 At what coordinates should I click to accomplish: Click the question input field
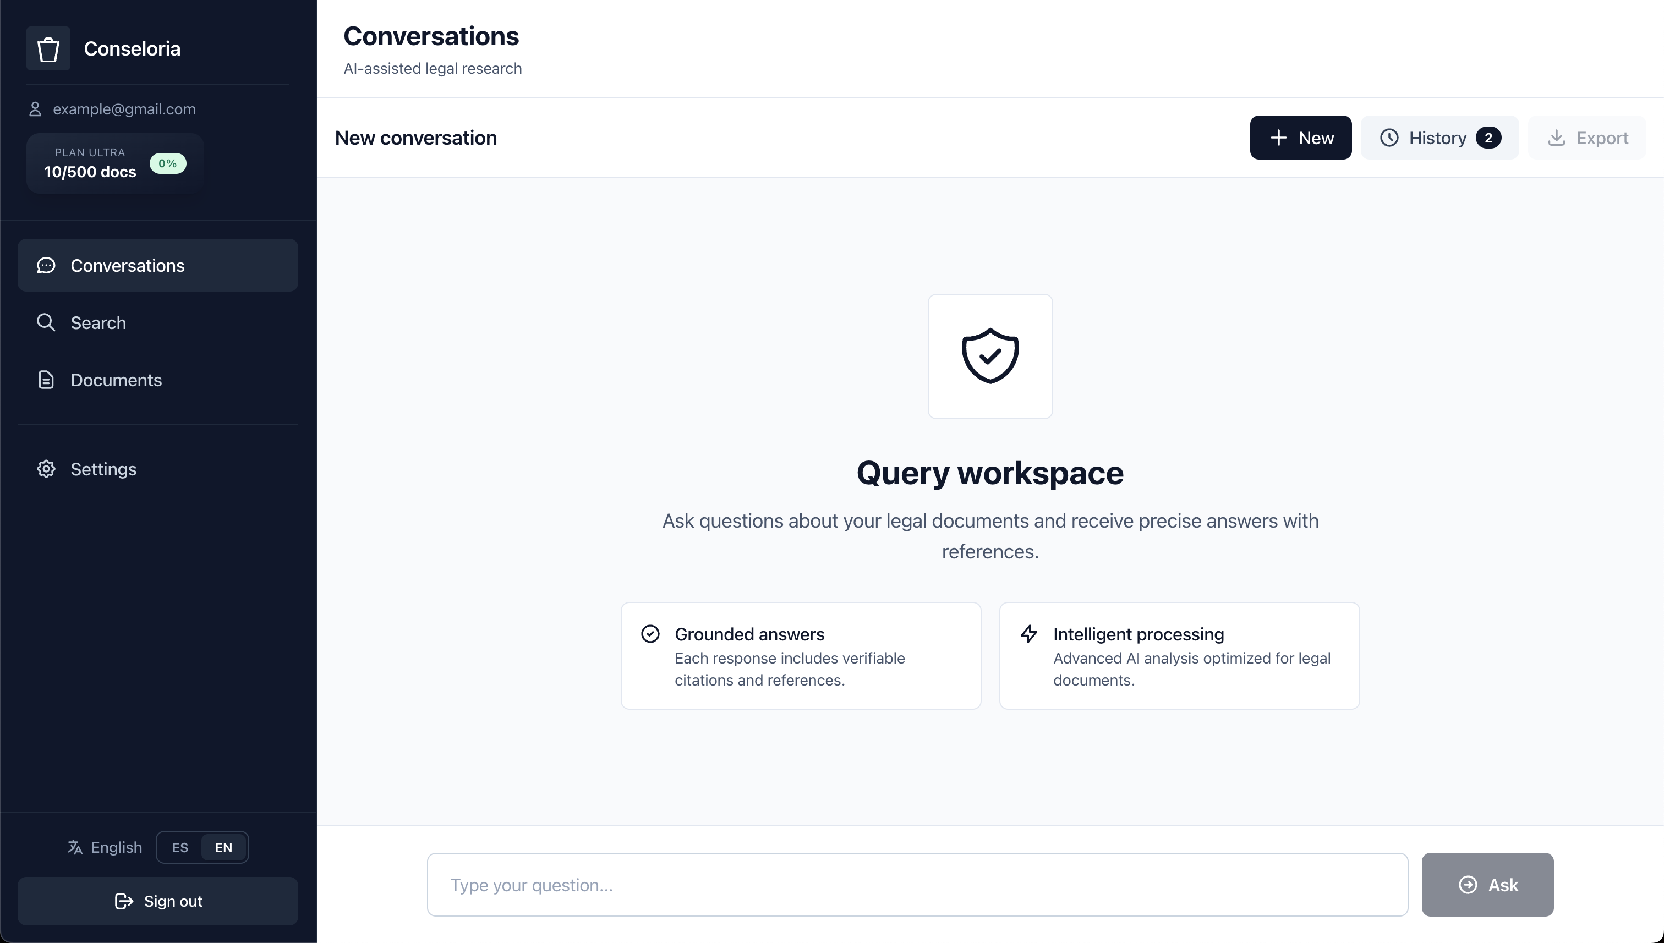coord(907,884)
